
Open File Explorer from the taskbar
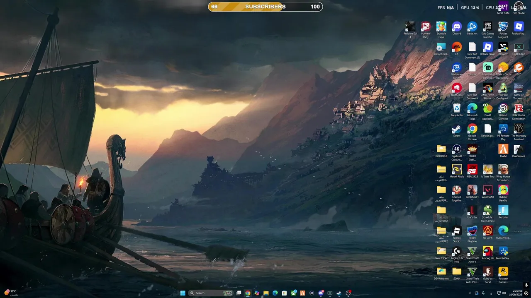point(266,293)
